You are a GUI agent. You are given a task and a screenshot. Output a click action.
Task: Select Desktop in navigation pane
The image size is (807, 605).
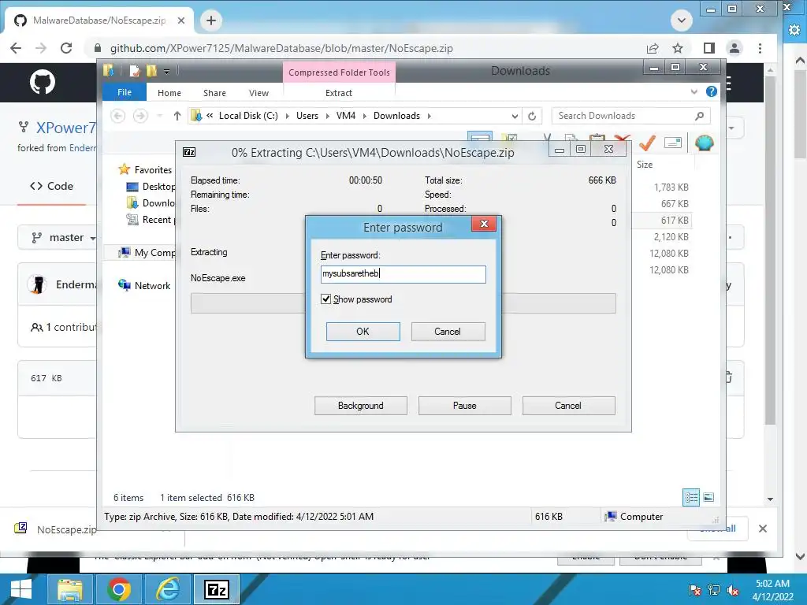151,186
